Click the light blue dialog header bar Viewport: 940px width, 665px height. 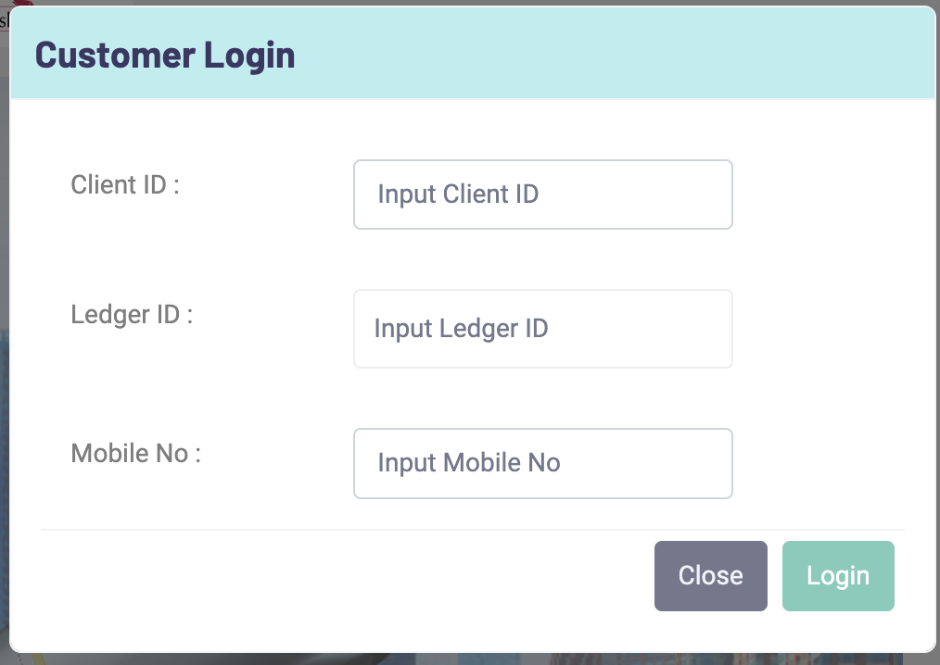[603, 55]
